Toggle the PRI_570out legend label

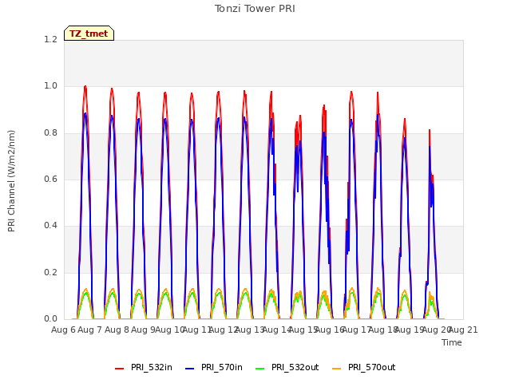coord(372,367)
